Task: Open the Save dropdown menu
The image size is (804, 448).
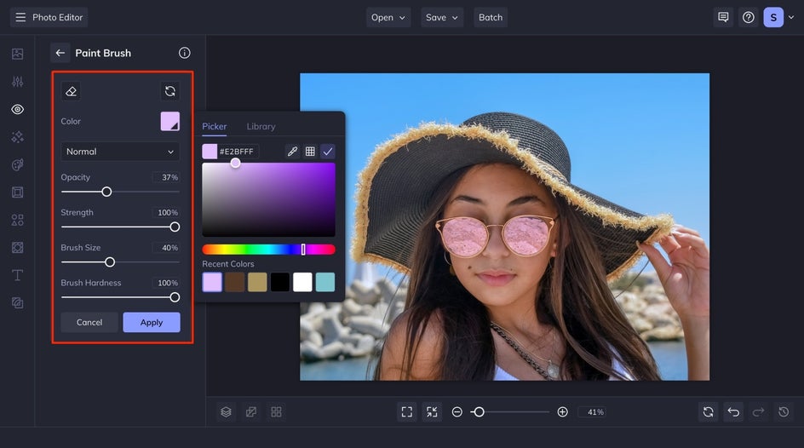Action: [x=441, y=17]
